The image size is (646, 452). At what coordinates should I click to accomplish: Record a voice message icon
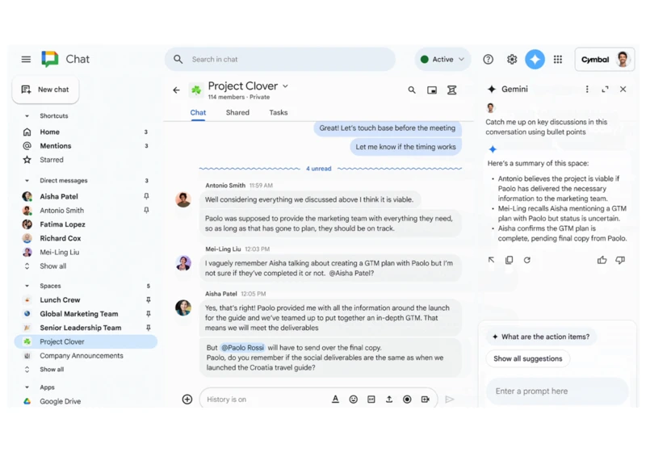click(x=407, y=399)
